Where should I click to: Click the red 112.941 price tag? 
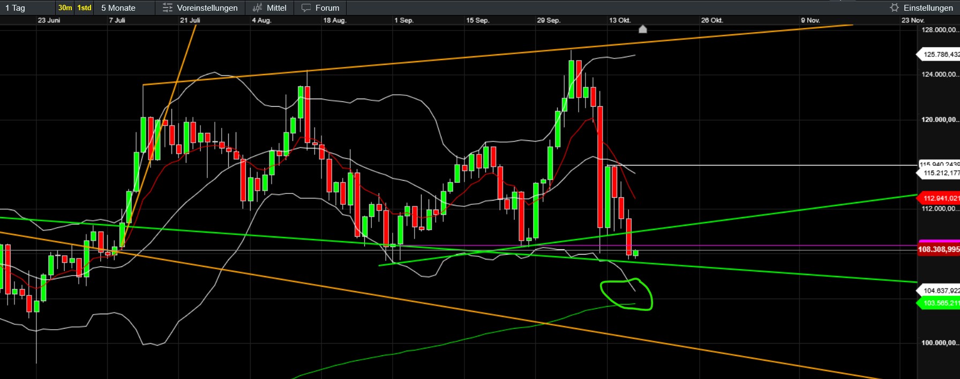(940, 198)
